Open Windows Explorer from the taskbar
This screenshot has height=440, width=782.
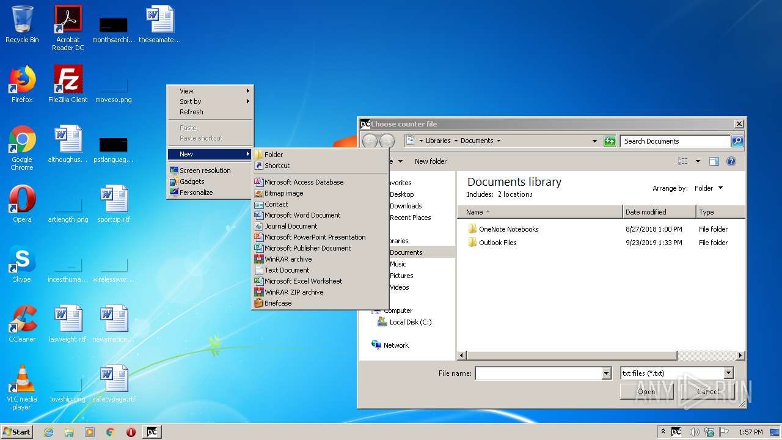(x=69, y=432)
